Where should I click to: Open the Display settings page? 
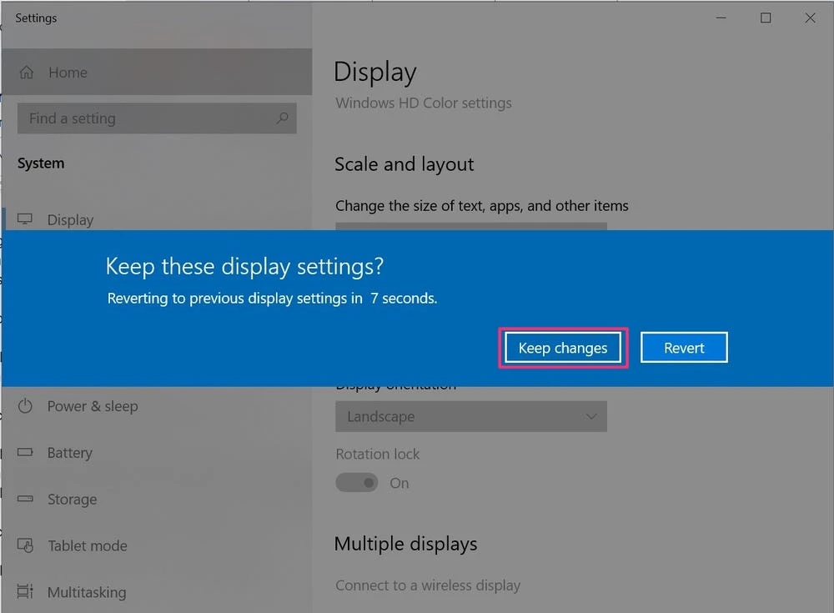click(70, 219)
